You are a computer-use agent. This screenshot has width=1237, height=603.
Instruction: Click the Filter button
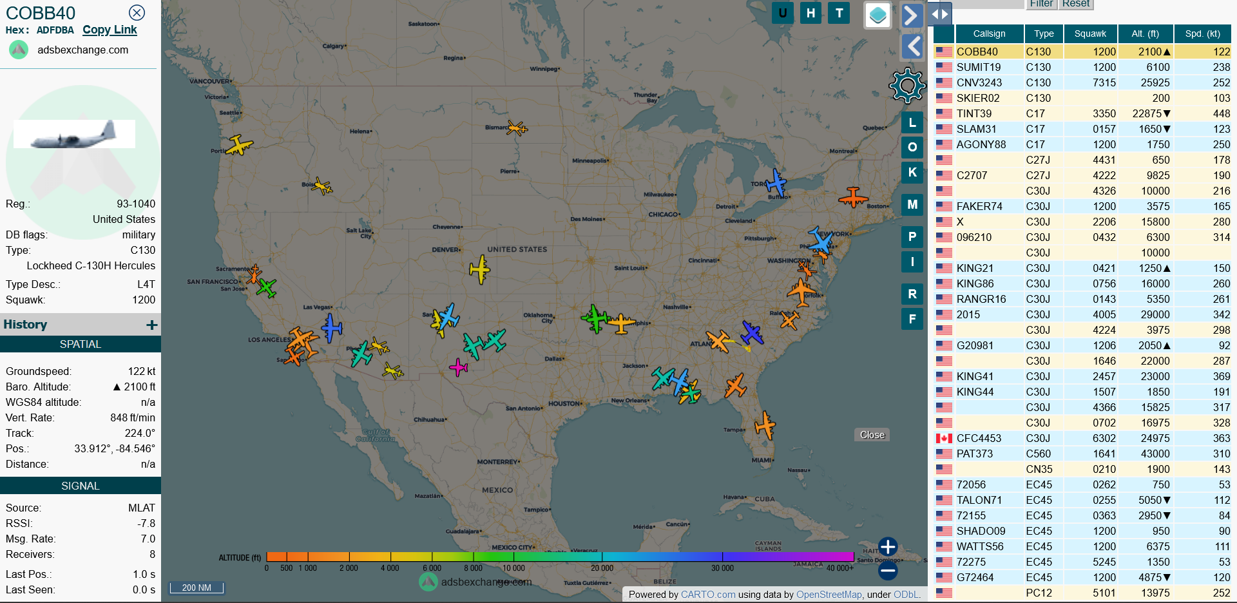(x=1041, y=4)
